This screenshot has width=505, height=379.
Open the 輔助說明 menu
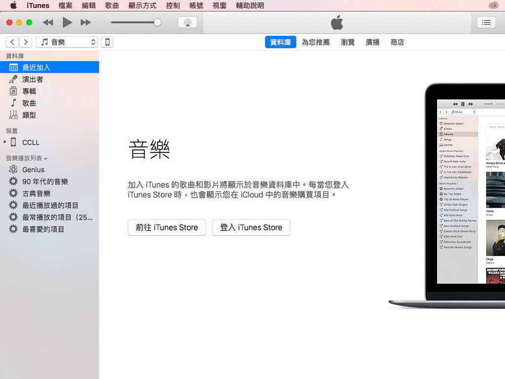point(250,5)
